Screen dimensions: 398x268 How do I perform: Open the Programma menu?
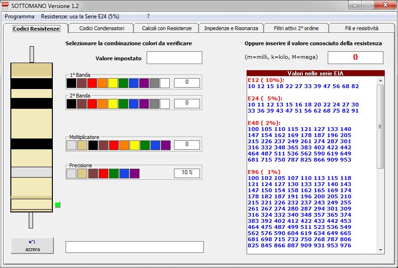click(x=19, y=16)
